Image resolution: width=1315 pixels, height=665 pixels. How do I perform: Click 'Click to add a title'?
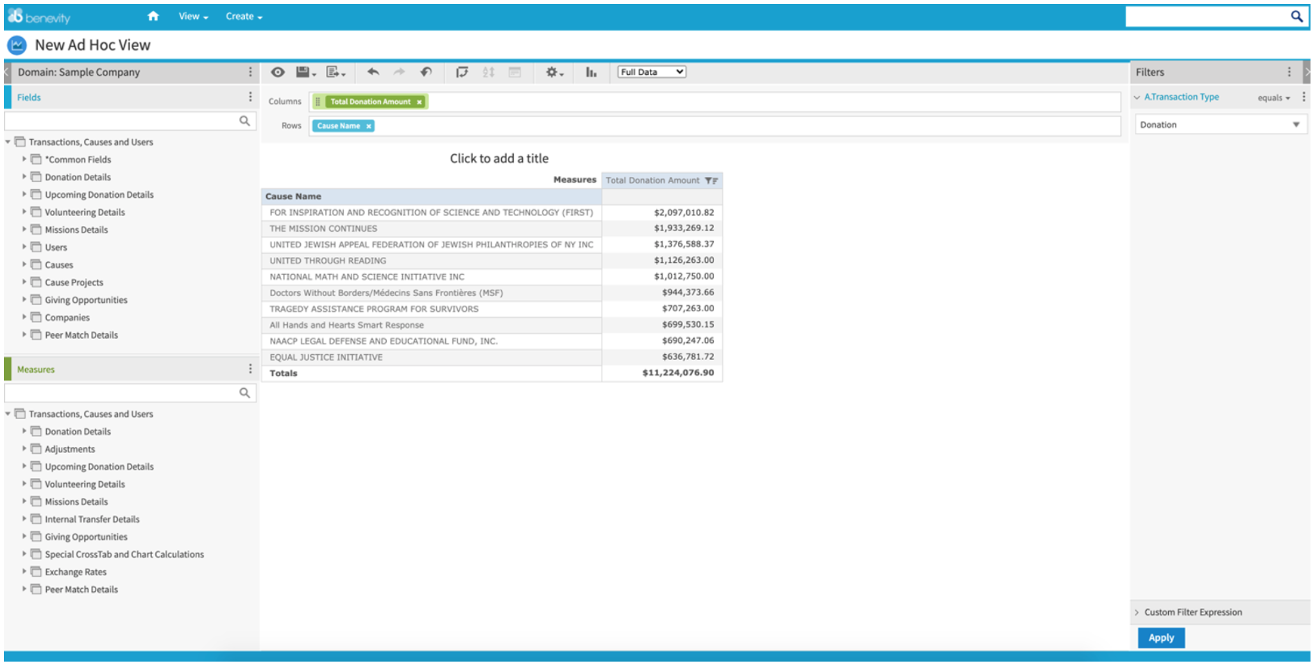(x=499, y=159)
